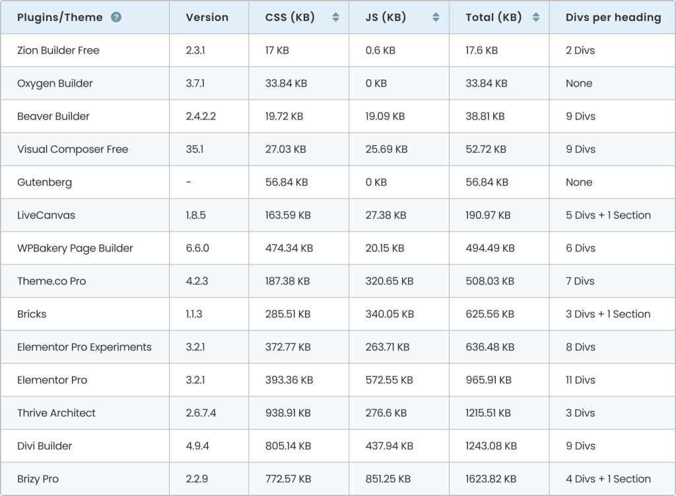Click Elementor Pro Experiments cell
This screenshot has height=496, width=676.
tap(84, 347)
